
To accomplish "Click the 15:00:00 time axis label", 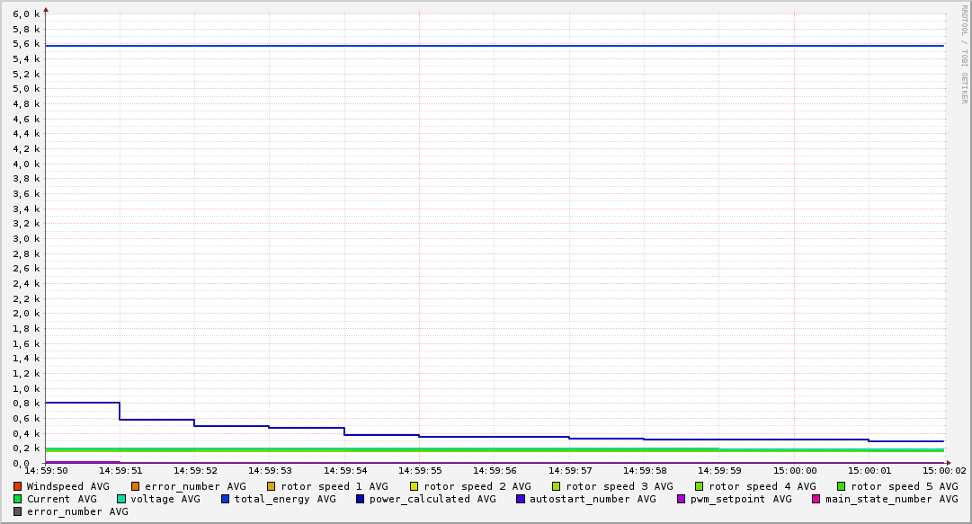I will (x=794, y=470).
